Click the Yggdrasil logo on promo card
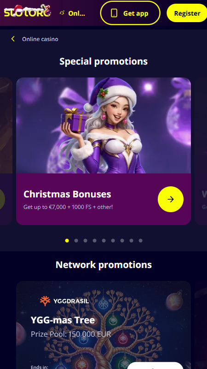The height and width of the screenshot is (369, 207). click(x=64, y=301)
